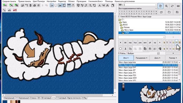The width and height of the screenshot is (183, 103).
Task: Click the save file icon beside drive selector
Action: point(160,6)
